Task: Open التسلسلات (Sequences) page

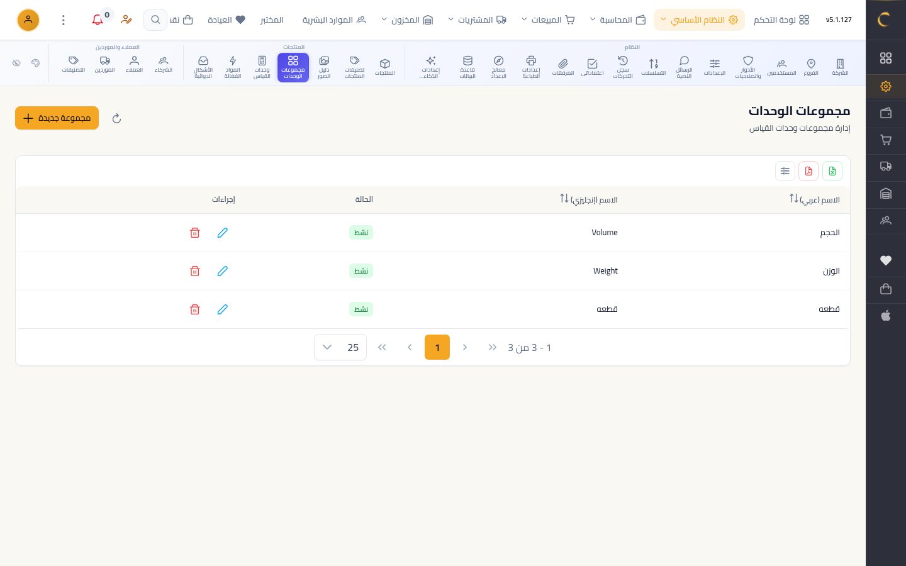Action: point(654,67)
